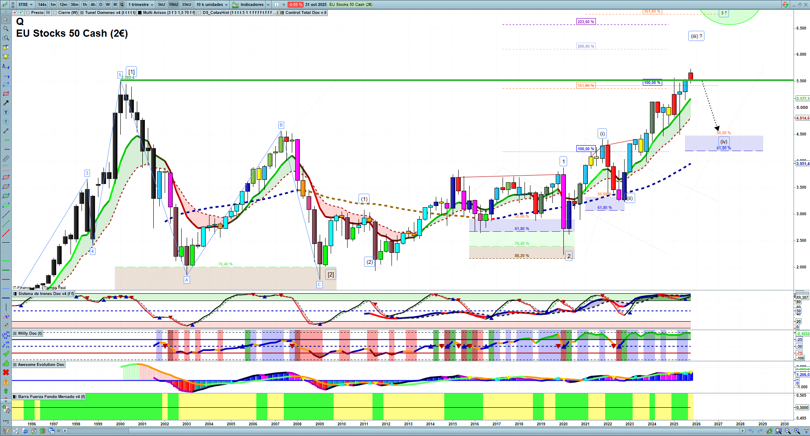Open the STXE ticker dropdown
This screenshot has width=810, height=436.
point(25,5)
